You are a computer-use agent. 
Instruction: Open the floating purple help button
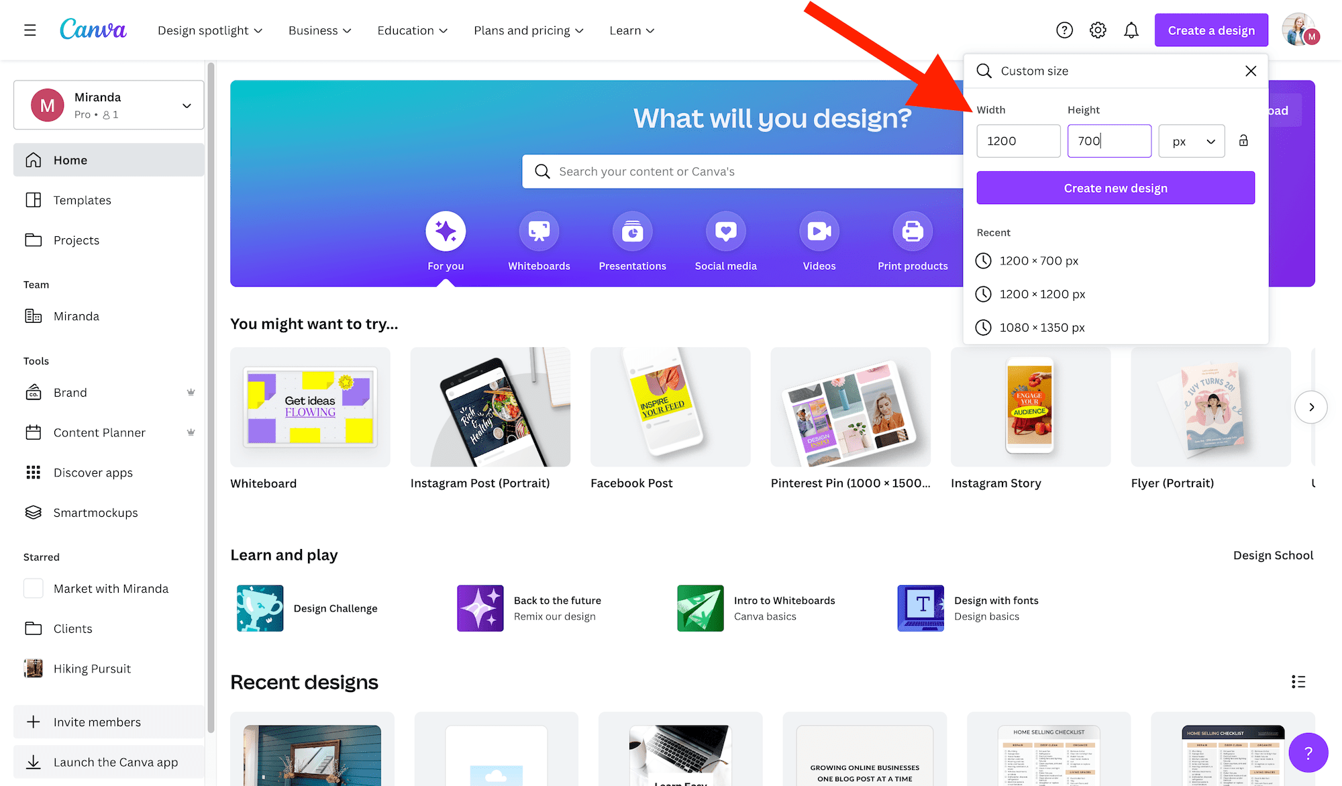[x=1308, y=752]
